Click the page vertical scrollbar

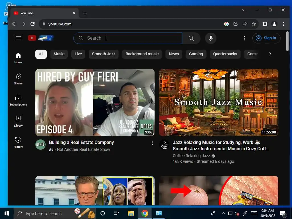(287, 41)
